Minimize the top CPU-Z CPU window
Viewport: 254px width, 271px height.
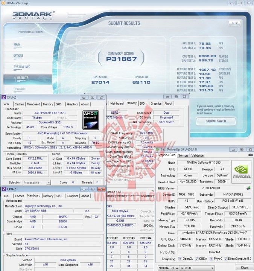(84, 97)
